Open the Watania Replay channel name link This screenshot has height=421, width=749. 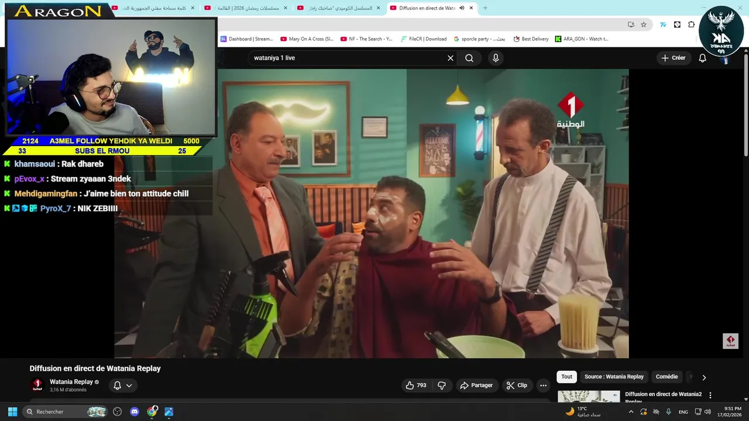(71, 382)
